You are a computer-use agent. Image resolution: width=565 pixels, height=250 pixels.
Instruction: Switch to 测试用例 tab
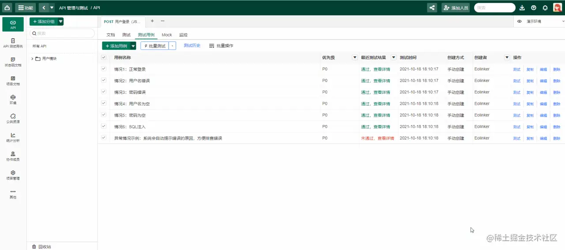[x=146, y=35]
